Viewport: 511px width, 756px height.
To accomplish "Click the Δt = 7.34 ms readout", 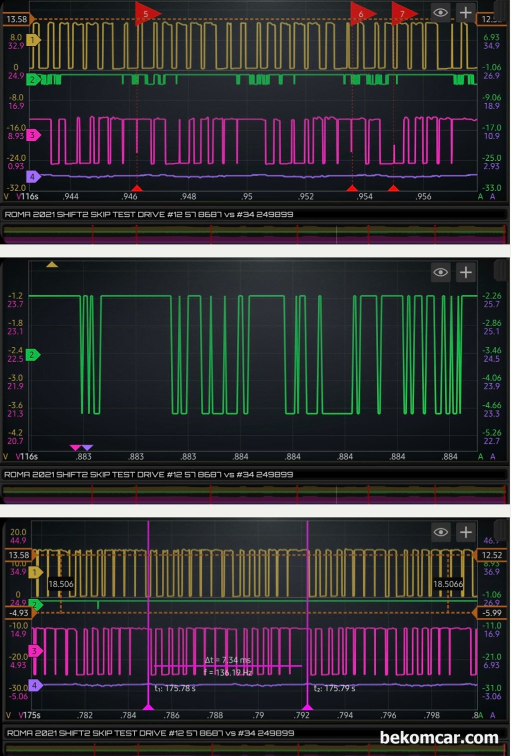I will point(228,660).
